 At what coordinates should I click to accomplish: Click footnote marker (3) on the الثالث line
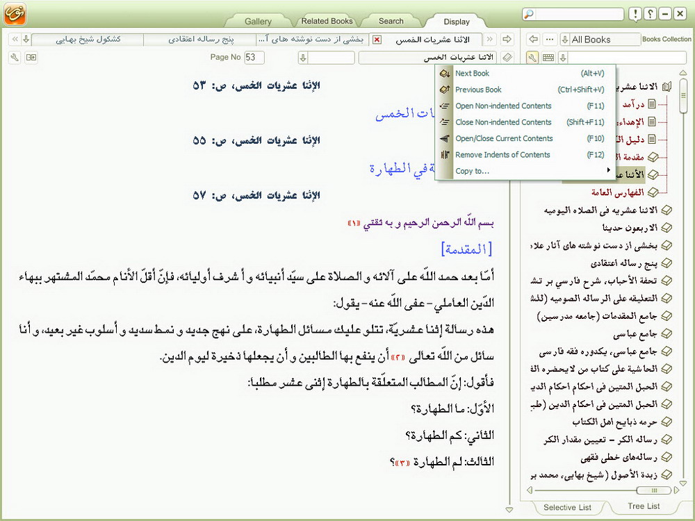point(402,463)
